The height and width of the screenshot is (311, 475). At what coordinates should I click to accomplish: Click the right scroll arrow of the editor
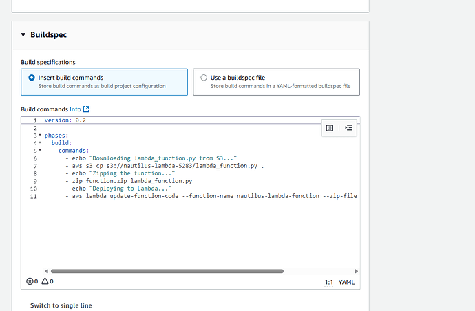coord(355,271)
